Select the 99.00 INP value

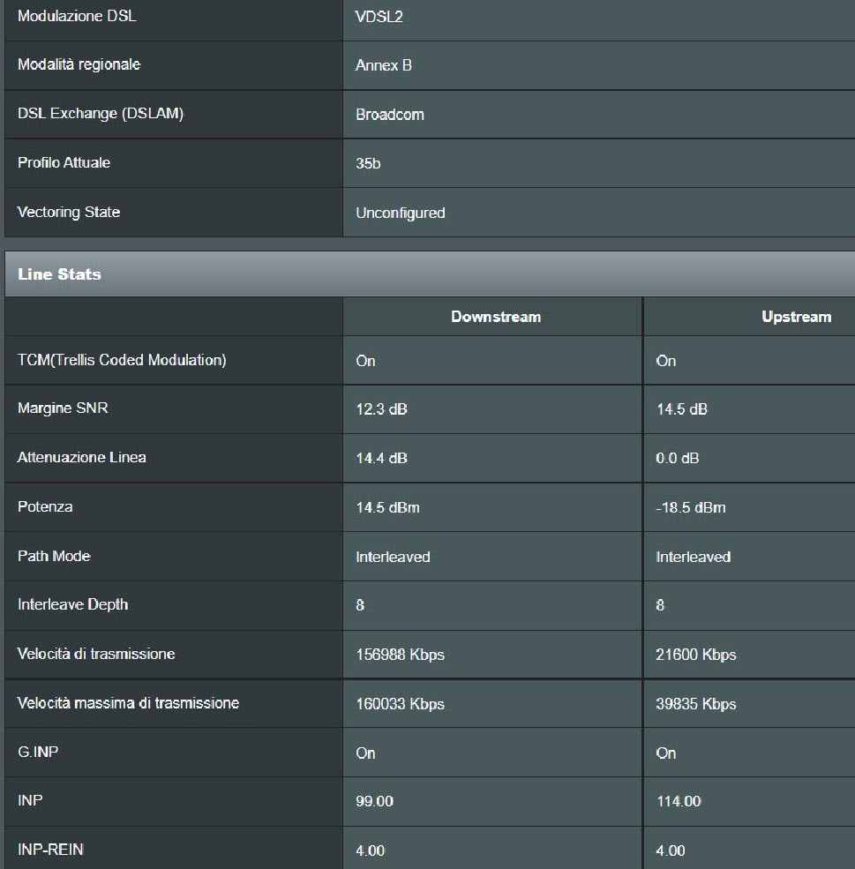[375, 801]
